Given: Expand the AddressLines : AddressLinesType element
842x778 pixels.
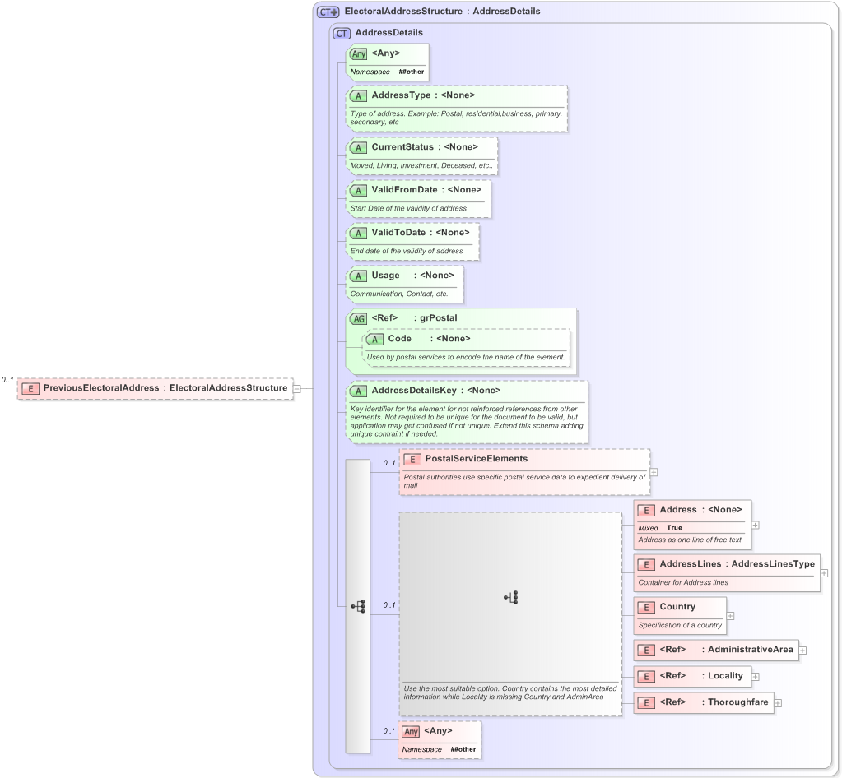Looking at the screenshot, I should pyautogui.click(x=824, y=572).
